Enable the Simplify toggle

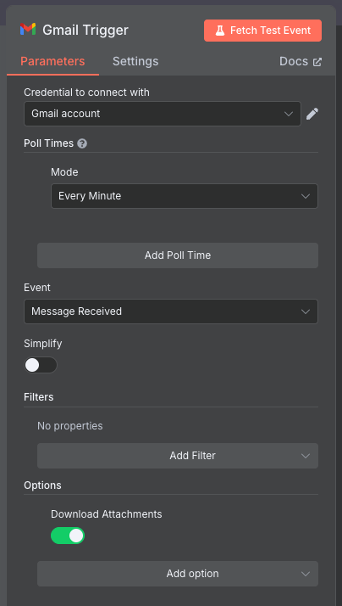[41, 365]
